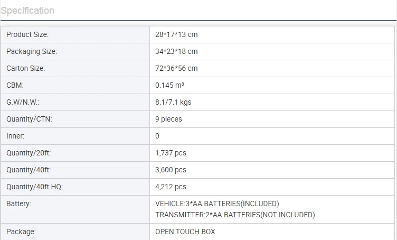Viewport: 397px width, 240px height.
Task: Click the TRANSMITTER batteries not included text
Action: pos(235,215)
